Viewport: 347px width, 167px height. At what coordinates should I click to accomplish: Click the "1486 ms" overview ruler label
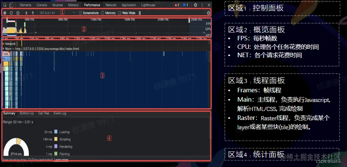point(96,19)
